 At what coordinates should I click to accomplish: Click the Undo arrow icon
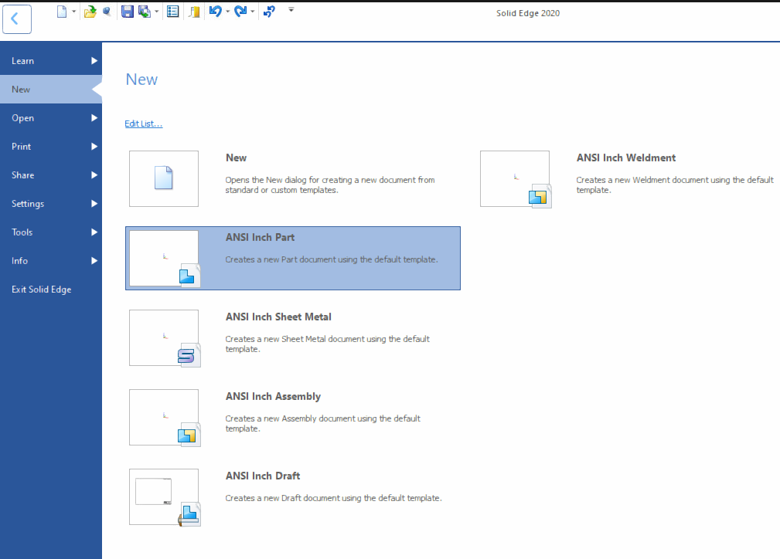coord(215,12)
